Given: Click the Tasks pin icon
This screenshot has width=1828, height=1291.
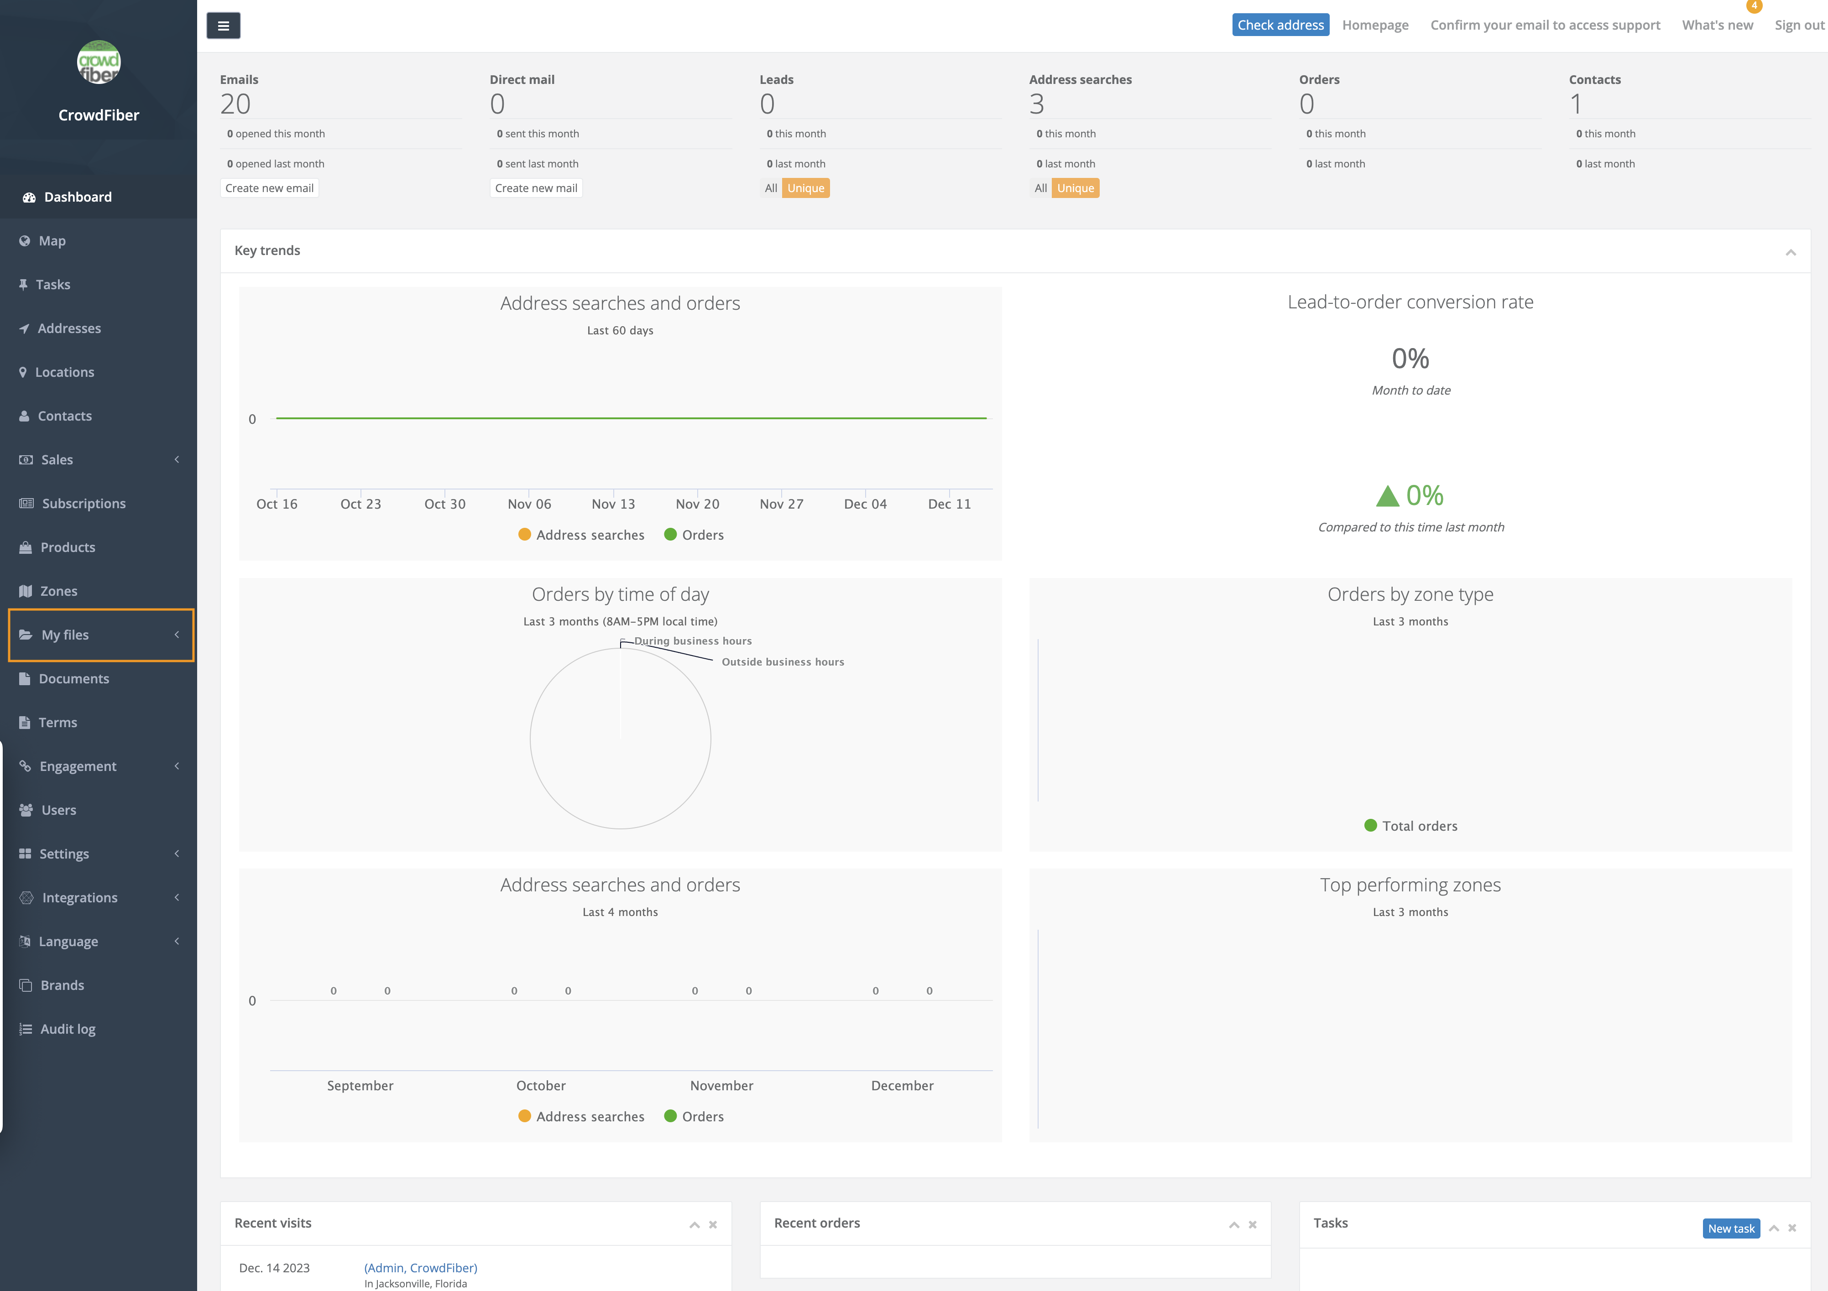Looking at the screenshot, I should (23, 285).
